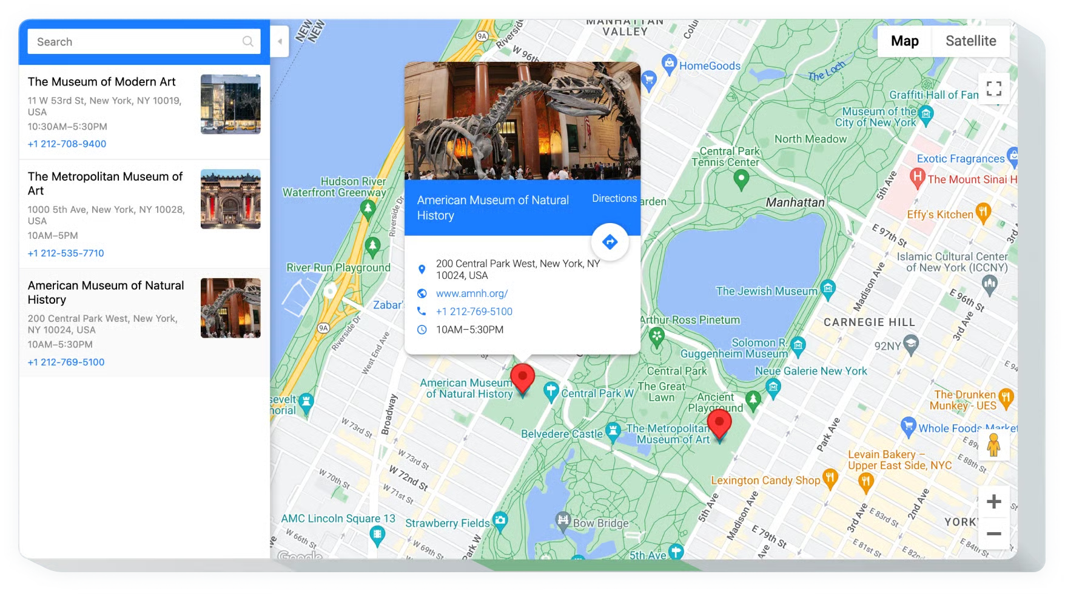Image resolution: width=1065 pixels, height=594 pixels.
Task: Click Museum of the City of New York pin
Action: pos(926,115)
